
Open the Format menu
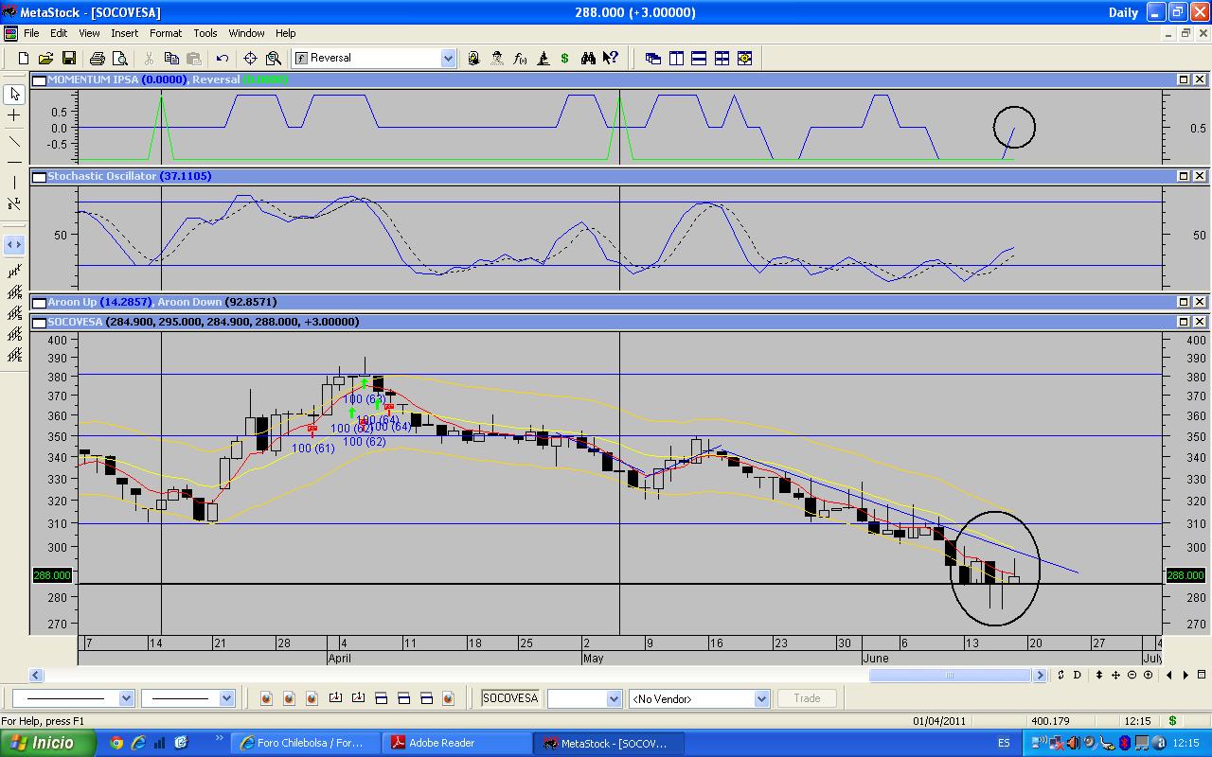(166, 33)
